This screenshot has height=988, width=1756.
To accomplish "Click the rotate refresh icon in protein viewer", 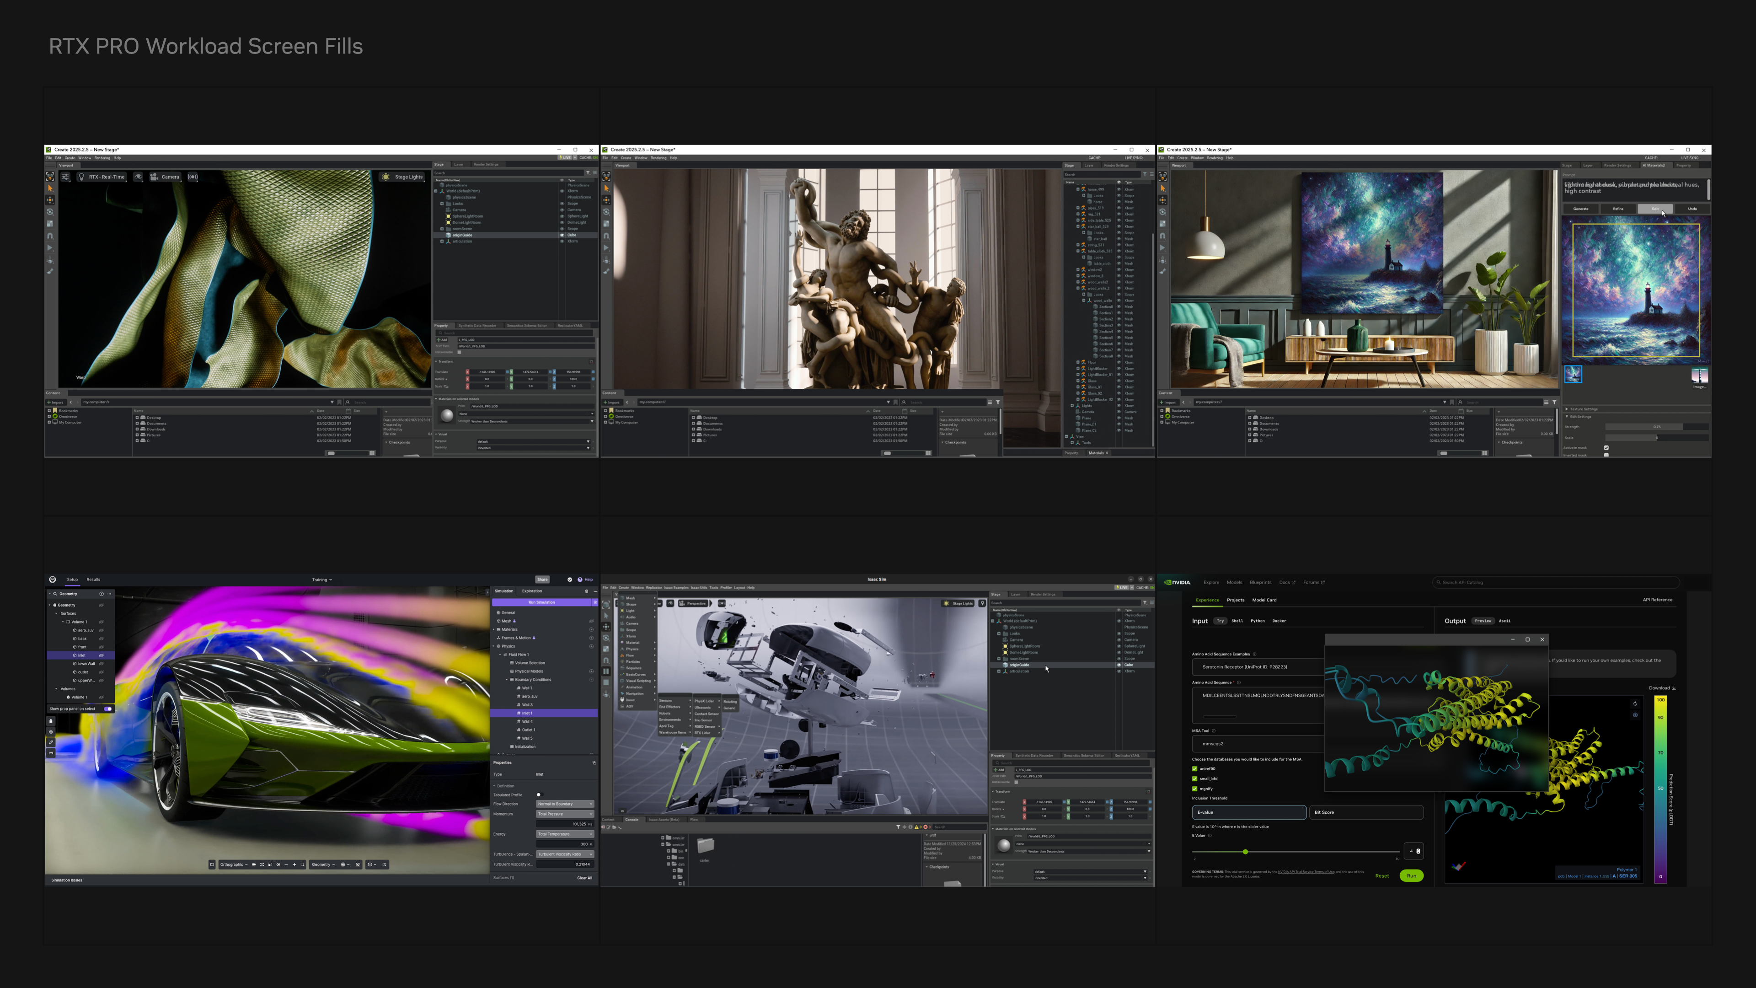I will click(1635, 704).
